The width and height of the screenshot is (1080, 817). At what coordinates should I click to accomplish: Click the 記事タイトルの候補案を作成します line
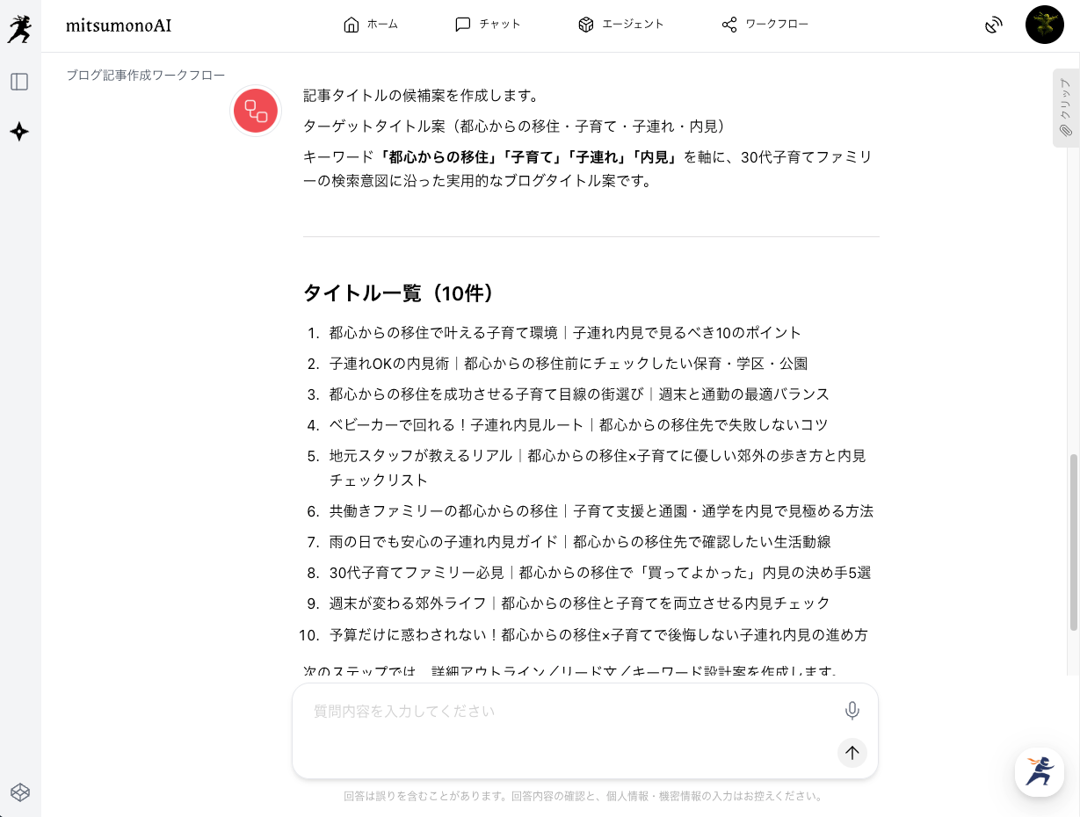pos(421,95)
